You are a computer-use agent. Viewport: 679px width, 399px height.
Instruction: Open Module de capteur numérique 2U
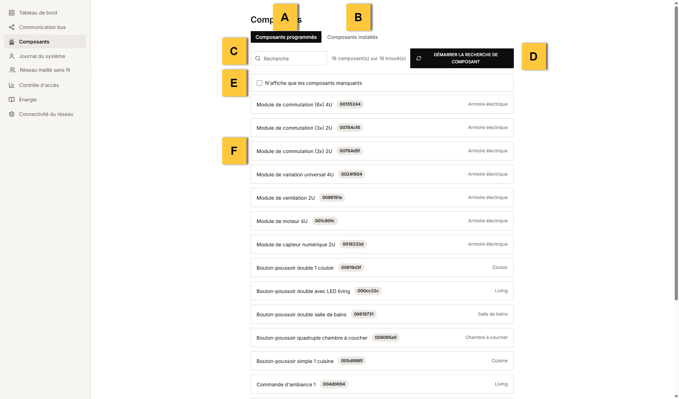382,244
